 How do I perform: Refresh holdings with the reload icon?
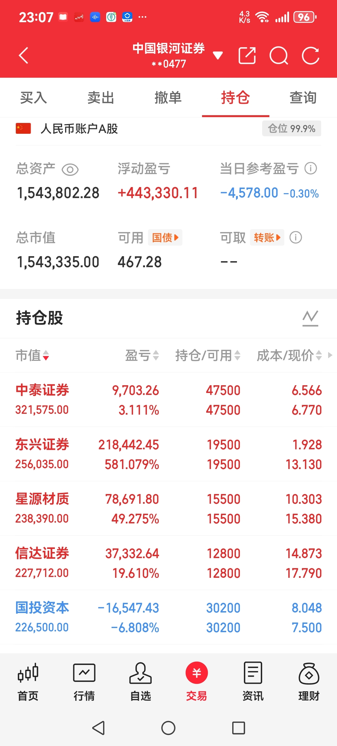[x=310, y=55]
